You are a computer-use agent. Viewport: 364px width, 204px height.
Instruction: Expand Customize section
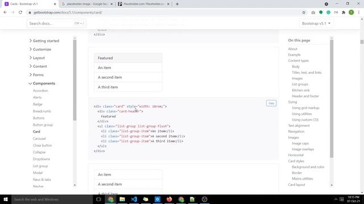click(x=40, y=49)
